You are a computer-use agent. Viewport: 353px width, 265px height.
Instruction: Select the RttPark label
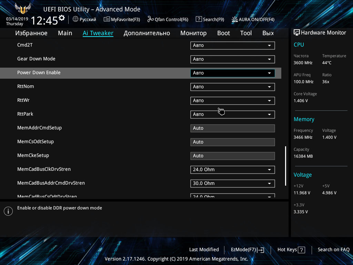pos(25,114)
